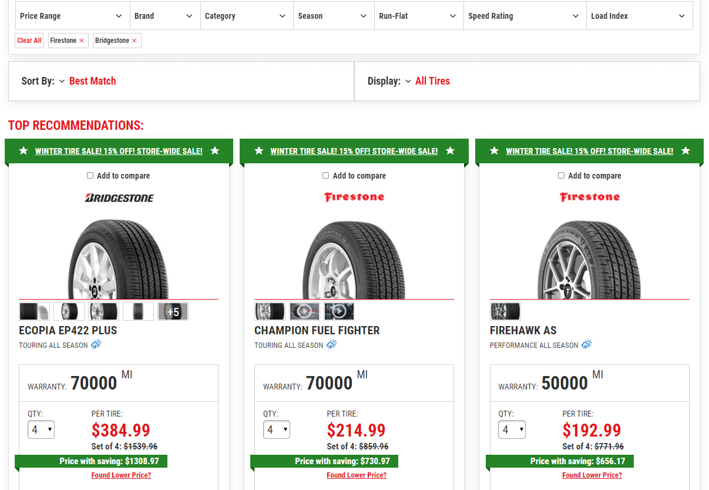Image resolution: width=709 pixels, height=490 pixels.
Task: Open the Champion Fuel Fighter video thumbnail
Action: point(339,311)
